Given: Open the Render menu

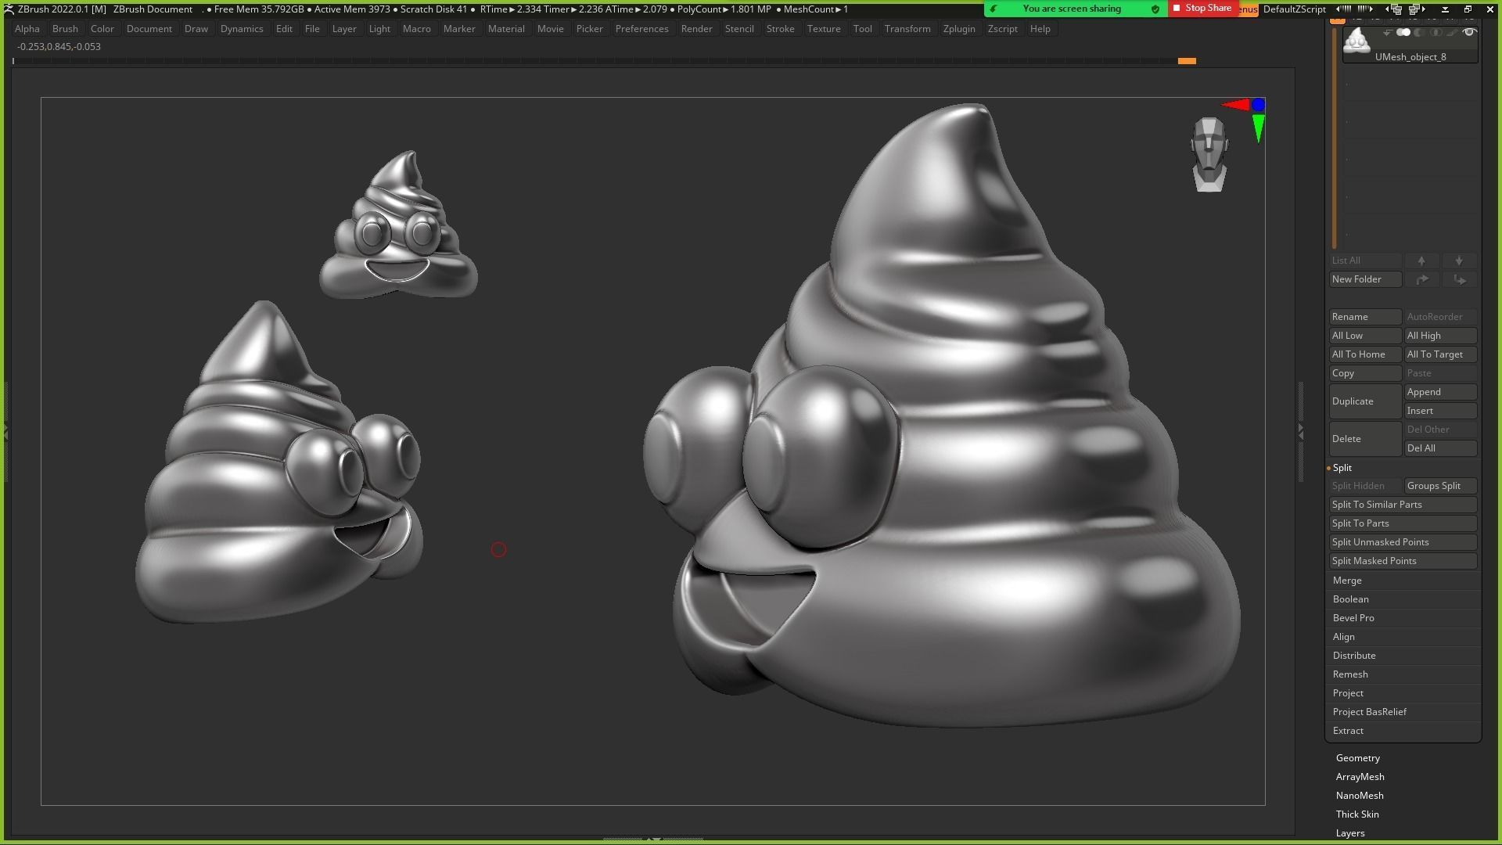Looking at the screenshot, I should click(696, 29).
